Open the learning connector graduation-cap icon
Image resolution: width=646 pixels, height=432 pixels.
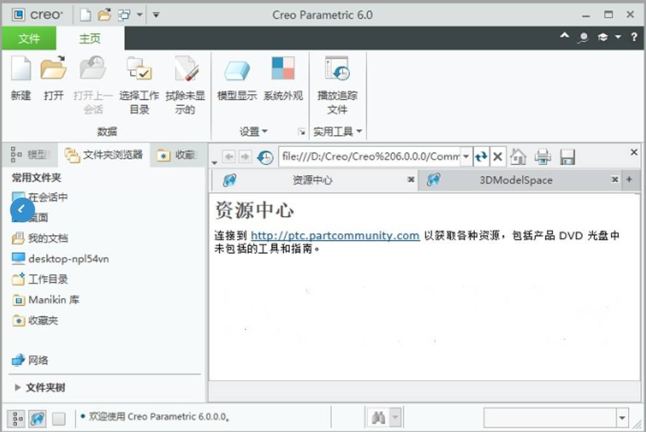tap(603, 37)
